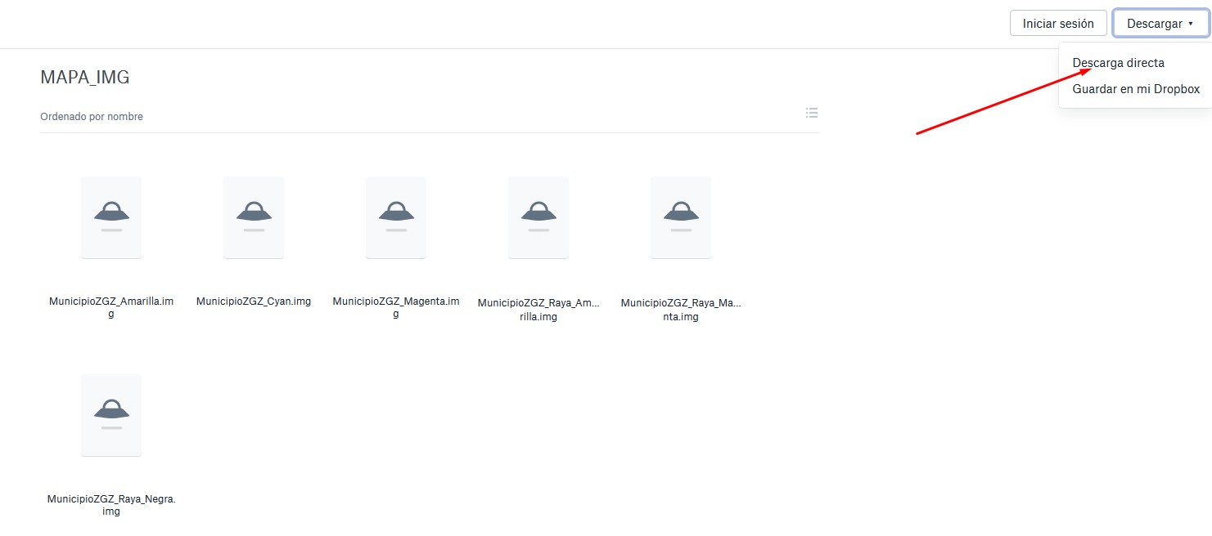The image size is (1212, 536).
Task: Change sorting via Ordenado por nombre
Action: tap(92, 117)
